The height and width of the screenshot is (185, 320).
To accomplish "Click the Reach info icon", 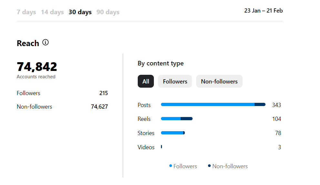I will coord(45,42).
